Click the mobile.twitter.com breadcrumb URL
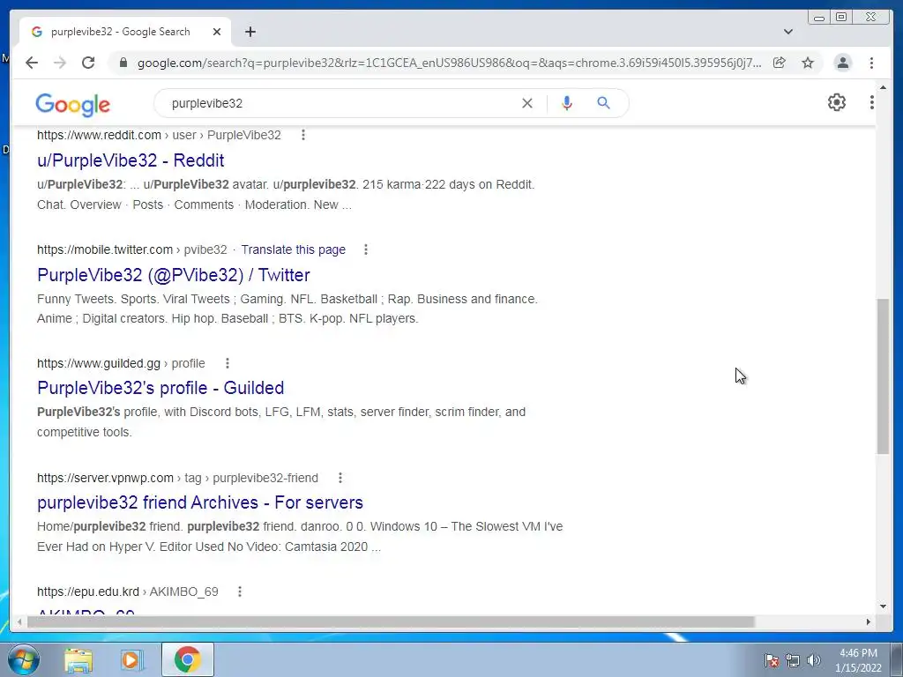 132,249
